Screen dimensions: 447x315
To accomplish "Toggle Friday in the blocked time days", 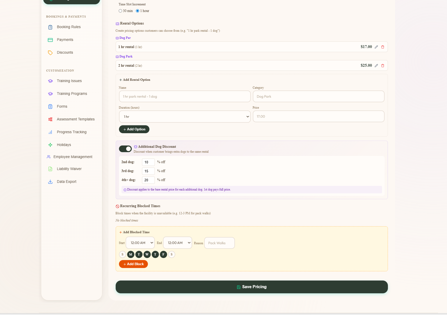I will pos(163,254).
